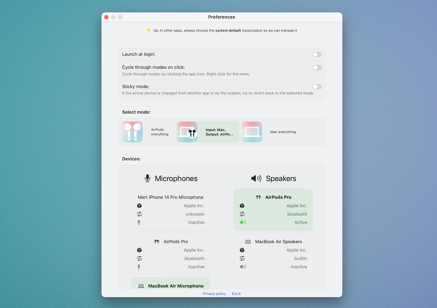Click the Preferences window title
This screenshot has height=308, width=437.
[x=222, y=17]
